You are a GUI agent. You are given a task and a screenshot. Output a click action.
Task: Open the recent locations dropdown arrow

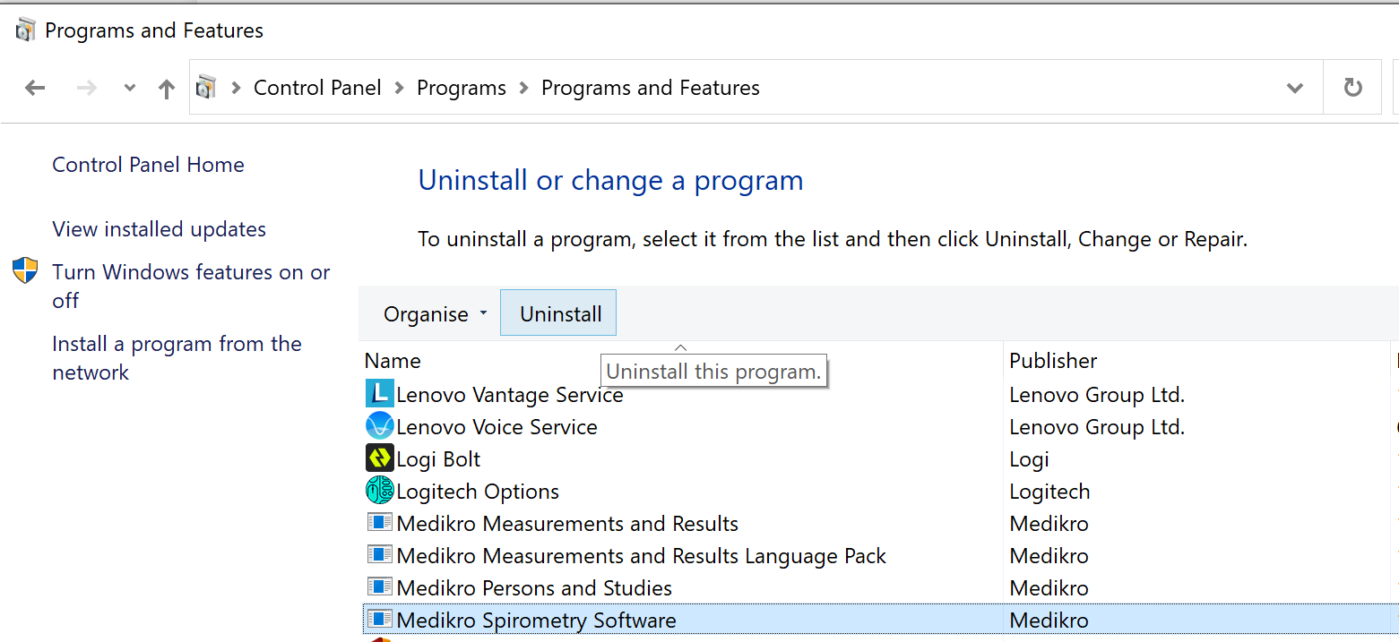pyautogui.click(x=130, y=88)
